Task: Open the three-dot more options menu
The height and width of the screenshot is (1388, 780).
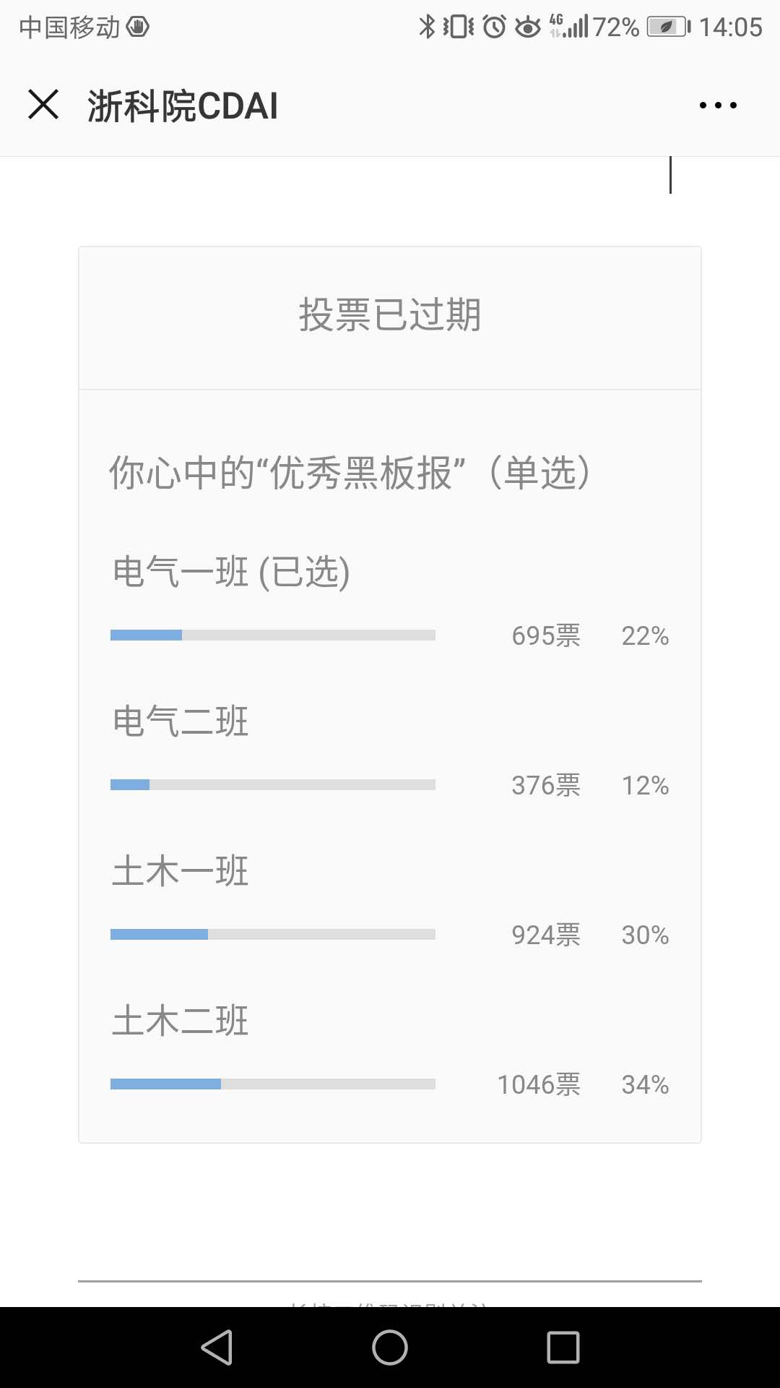Action: pos(718,106)
